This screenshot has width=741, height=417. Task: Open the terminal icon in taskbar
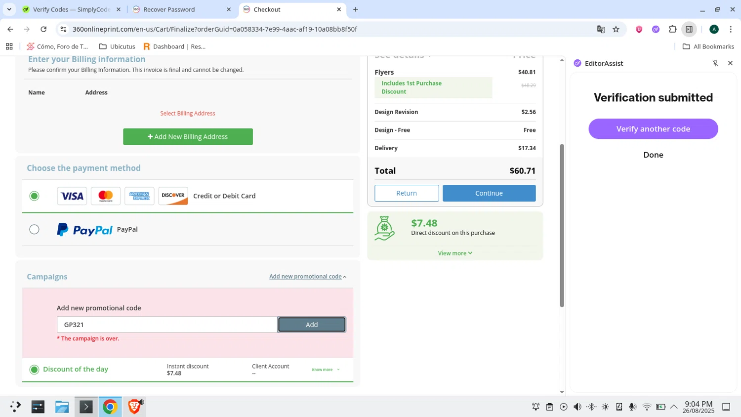[x=86, y=407]
